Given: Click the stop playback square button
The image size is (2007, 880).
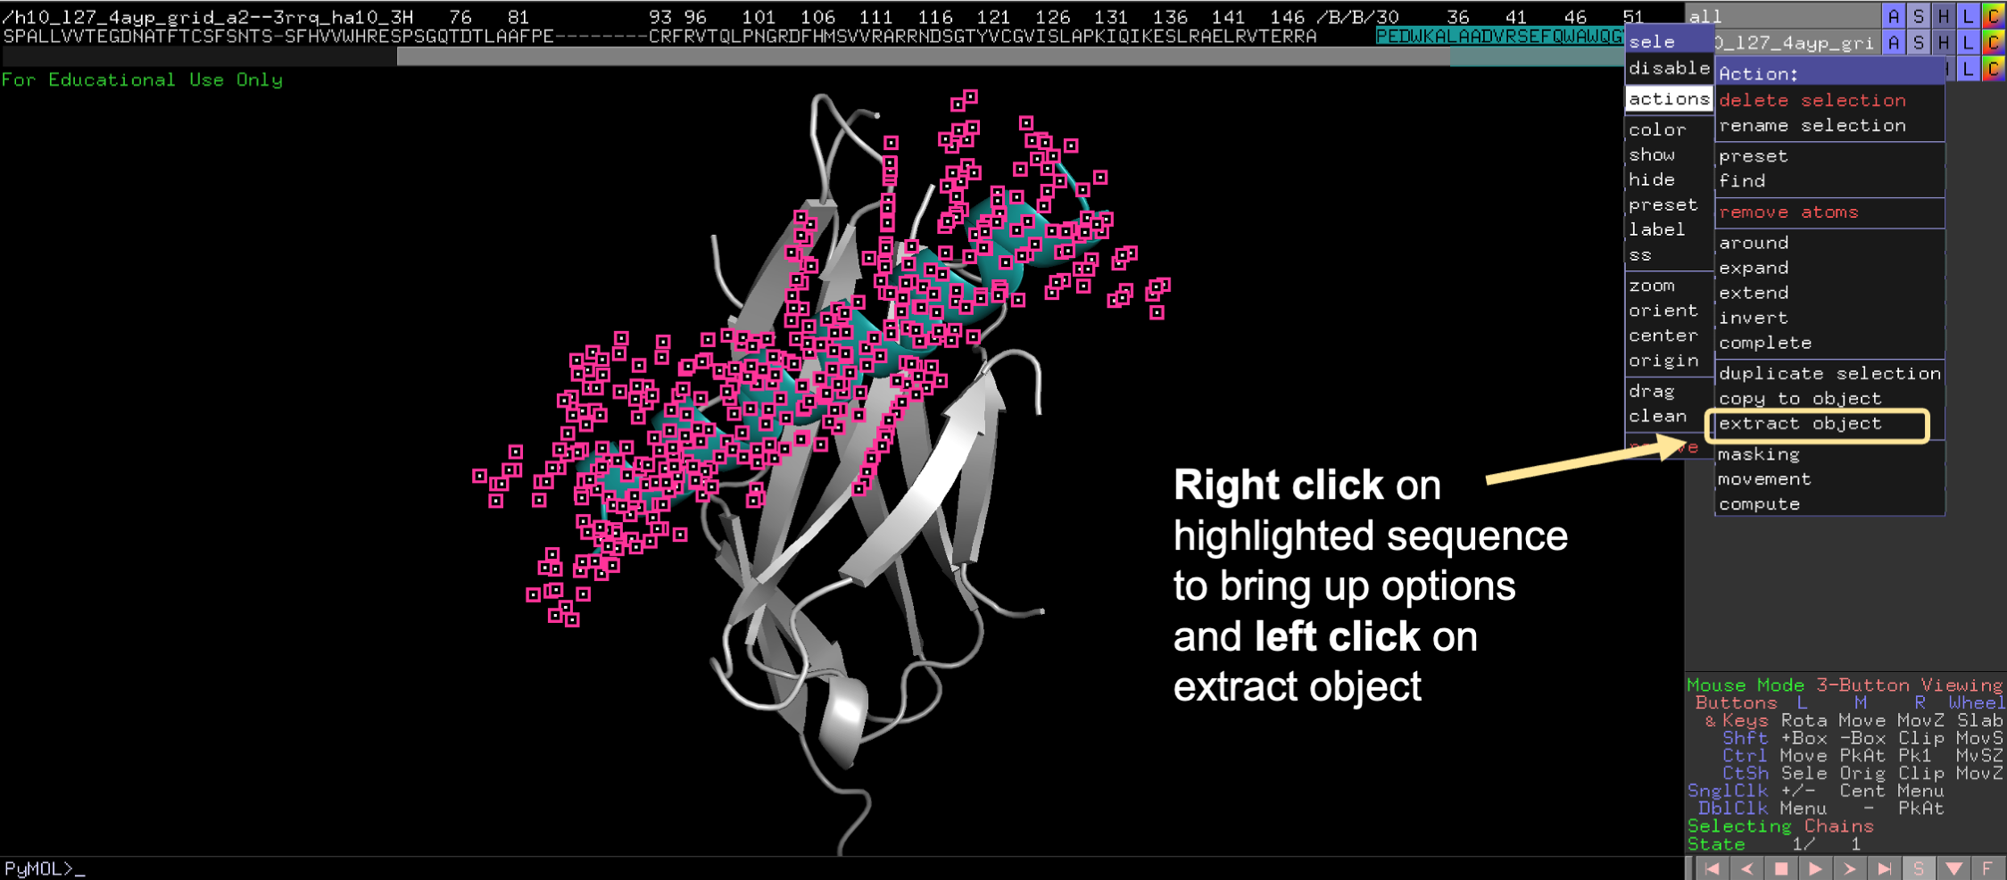Looking at the screenshot, I should (x=1781, y=868).
